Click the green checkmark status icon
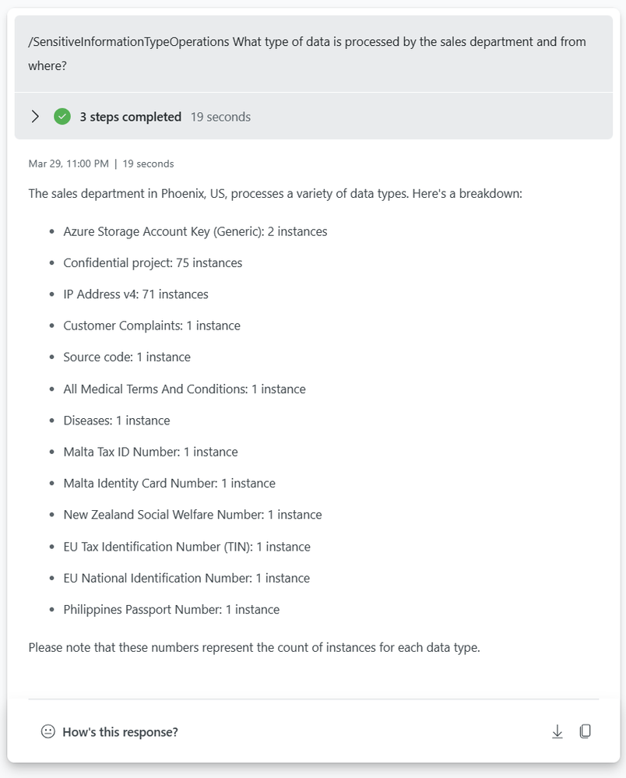Screen dimensions: 626x778 (x=62, y=117)
